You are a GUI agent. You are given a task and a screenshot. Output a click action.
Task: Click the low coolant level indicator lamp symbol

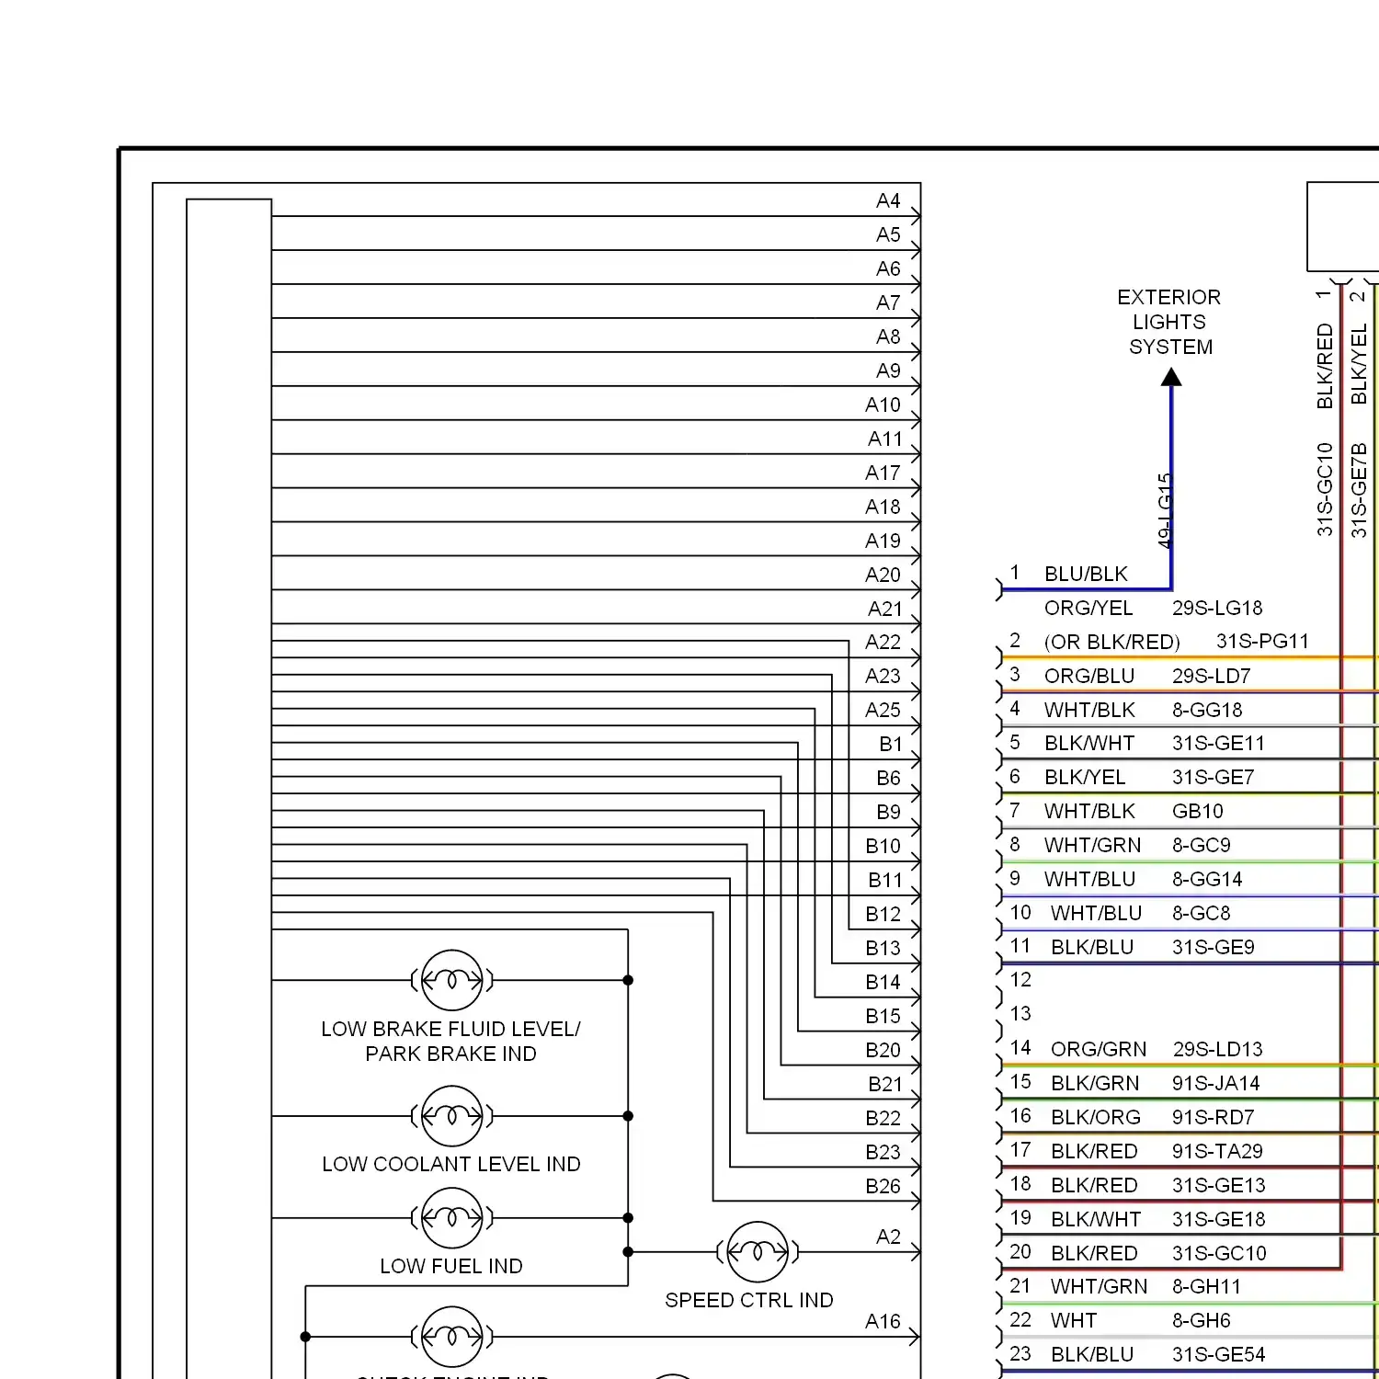click(x=451, y=1116)
